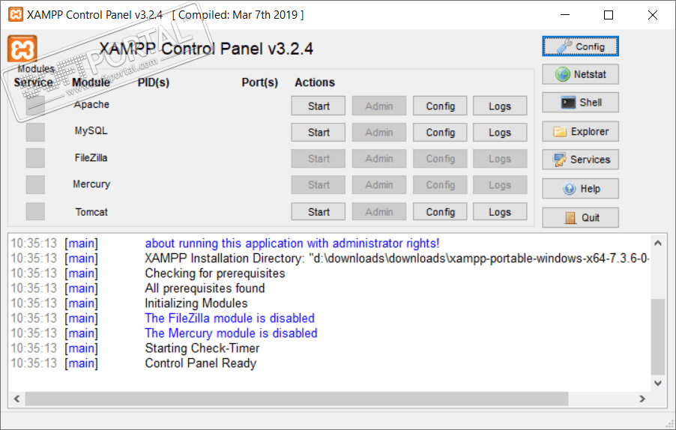Viewport: 676px width, 430px height.
Task: Start the Tomcat module
Action: tap(319, 212)
